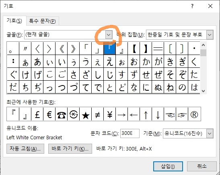
Task: Choose the left arrow ← recent symbol
Action: 134,114
